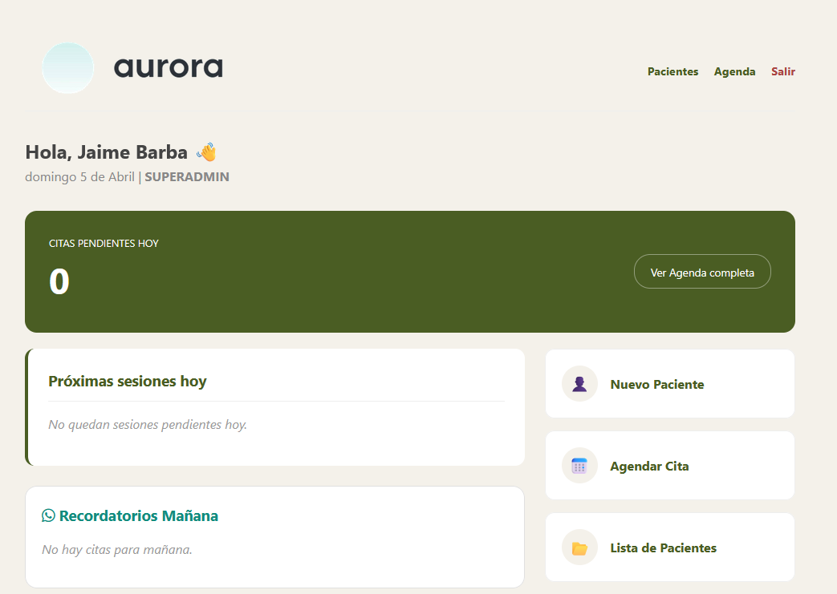Open the Lista de Pacientes label
This screenshot has height=594, width=837.
pos(663,548)
